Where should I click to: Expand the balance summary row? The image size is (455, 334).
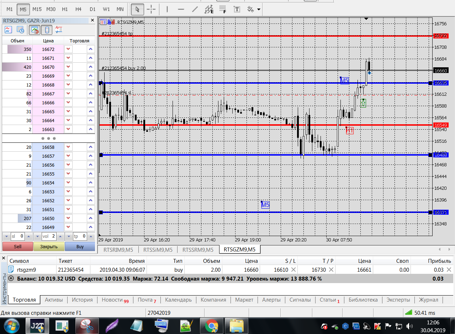[x=11, y=279]
